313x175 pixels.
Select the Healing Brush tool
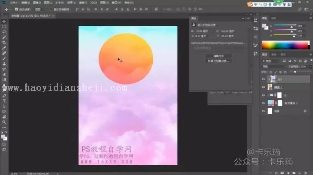[x=4, y=53]
